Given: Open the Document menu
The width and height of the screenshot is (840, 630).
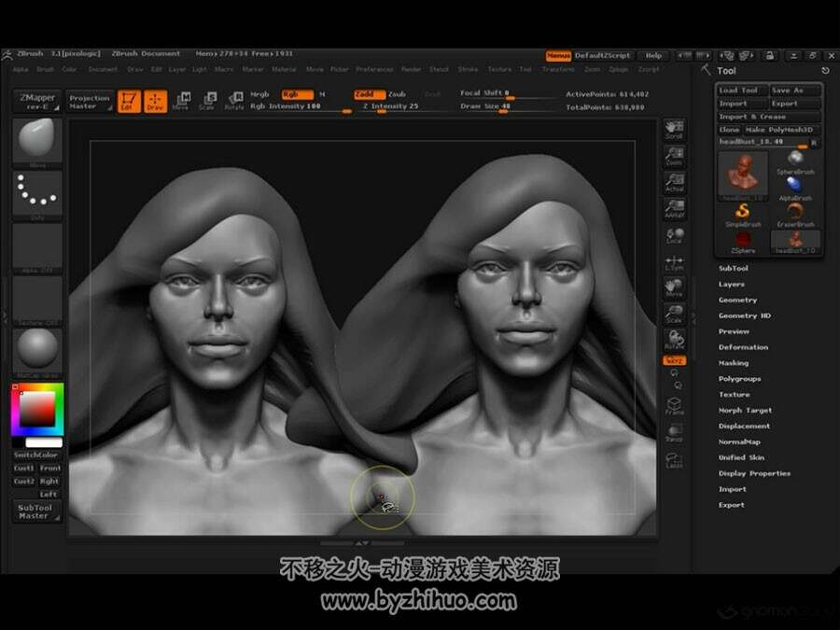Looking at the screenshot, I should click(x=103, y=70).
